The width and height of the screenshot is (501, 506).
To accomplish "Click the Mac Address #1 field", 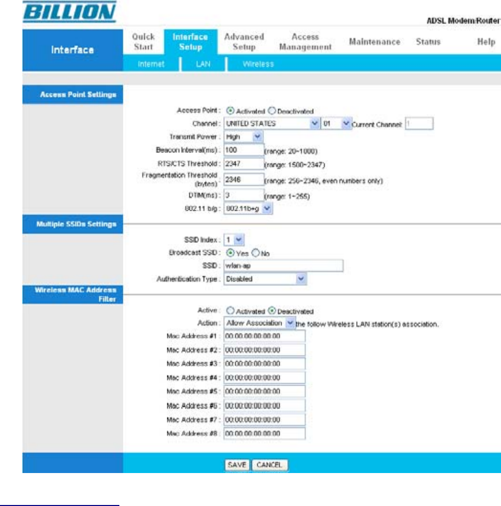I will pos(265,336).
